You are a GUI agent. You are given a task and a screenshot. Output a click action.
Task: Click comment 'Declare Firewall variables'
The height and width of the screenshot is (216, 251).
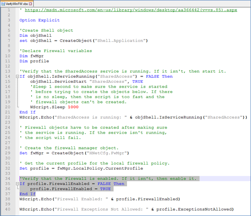(x=56, y=51)
